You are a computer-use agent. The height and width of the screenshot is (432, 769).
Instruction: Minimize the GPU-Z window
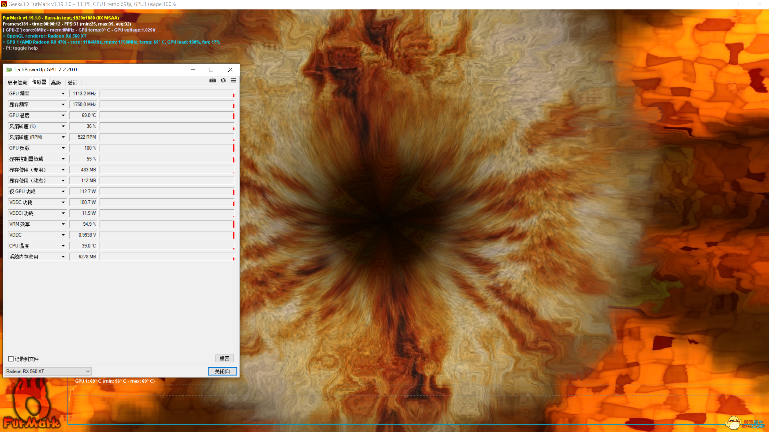coord(193,69)
